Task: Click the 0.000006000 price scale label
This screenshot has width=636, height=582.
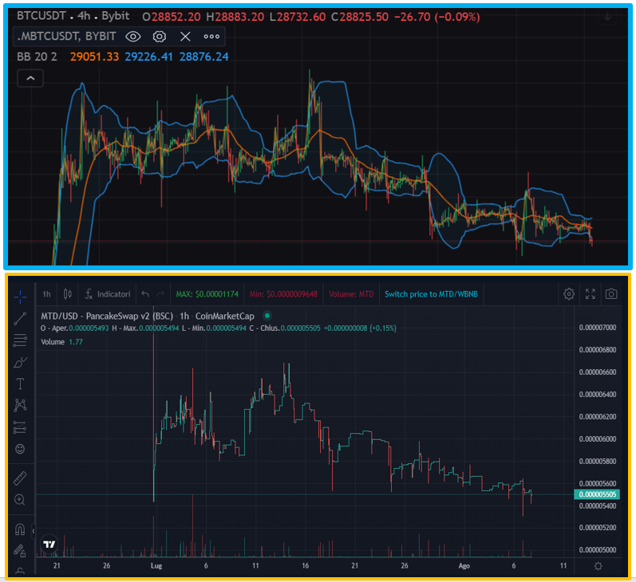Action: [598, 439]
